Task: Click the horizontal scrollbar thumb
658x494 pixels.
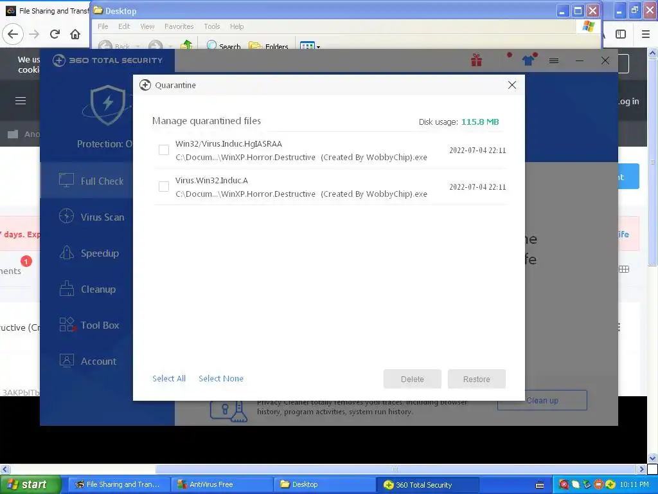Action: pyautogui.click(x=395, y=469)
